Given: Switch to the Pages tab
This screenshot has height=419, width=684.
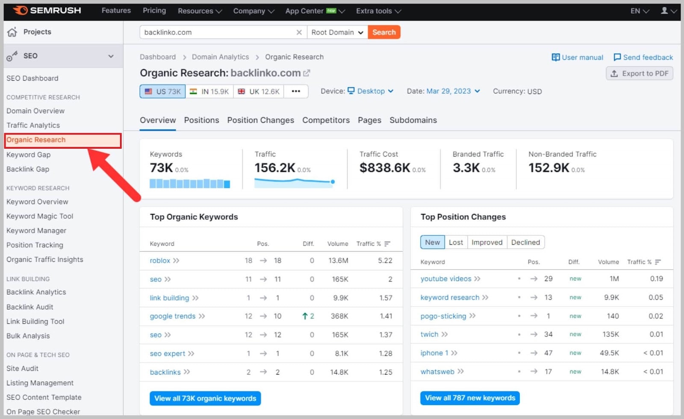Looking at the screenshot, I should click(x=369, y=120).
